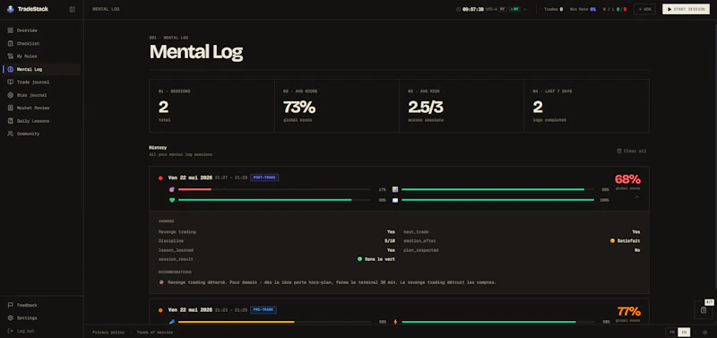This screenshot has width=717, height=338.
Task: Open the floating checklist widget icon
Action: coord(704,310)
